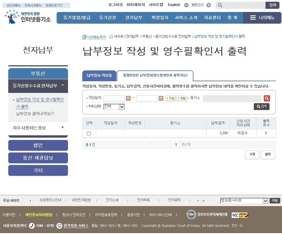Screen dimensions: 282x234
Task: Open the 통계 menu
Action: click(233, 18)
